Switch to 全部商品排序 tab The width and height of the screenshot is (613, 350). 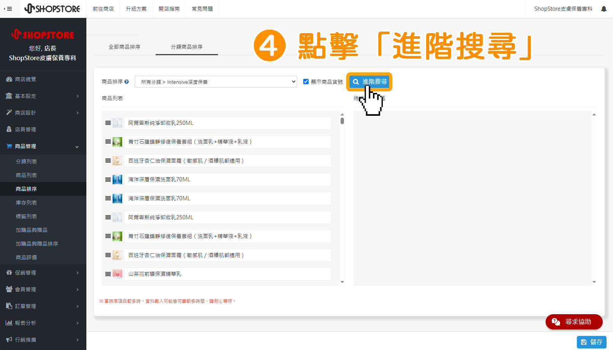click(x=124, y=47)
